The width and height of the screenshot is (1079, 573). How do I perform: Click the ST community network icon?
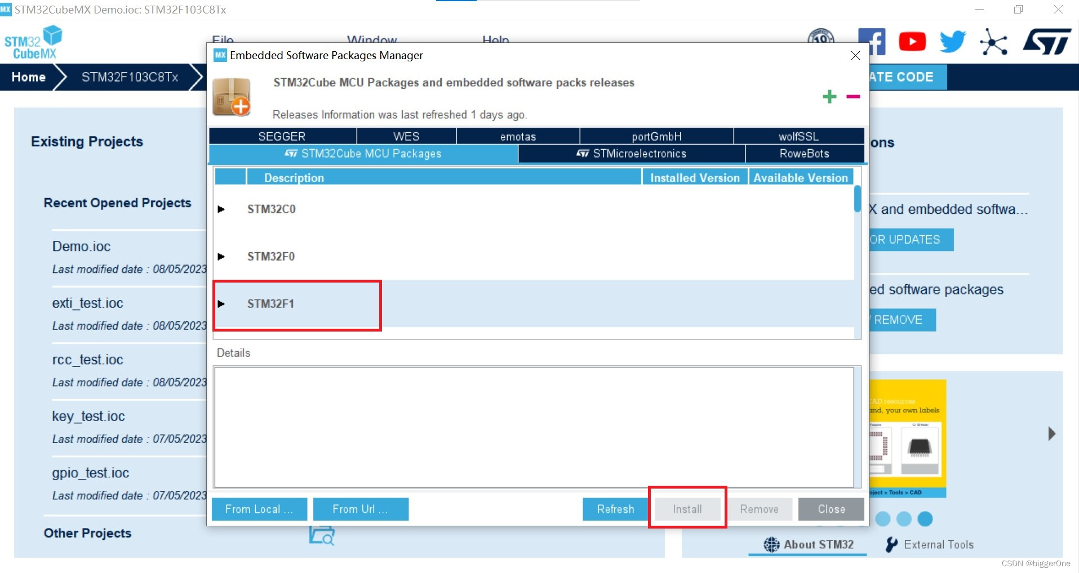tap(993, 42)
